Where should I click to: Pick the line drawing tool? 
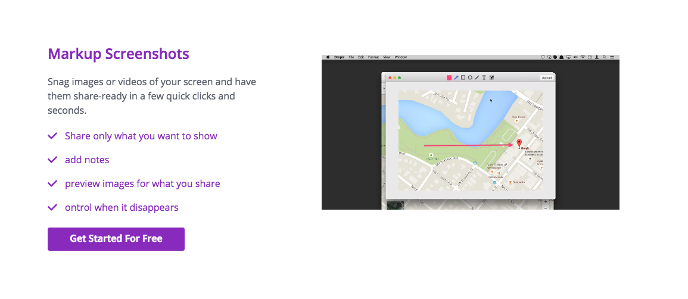(x=477, y=77)
